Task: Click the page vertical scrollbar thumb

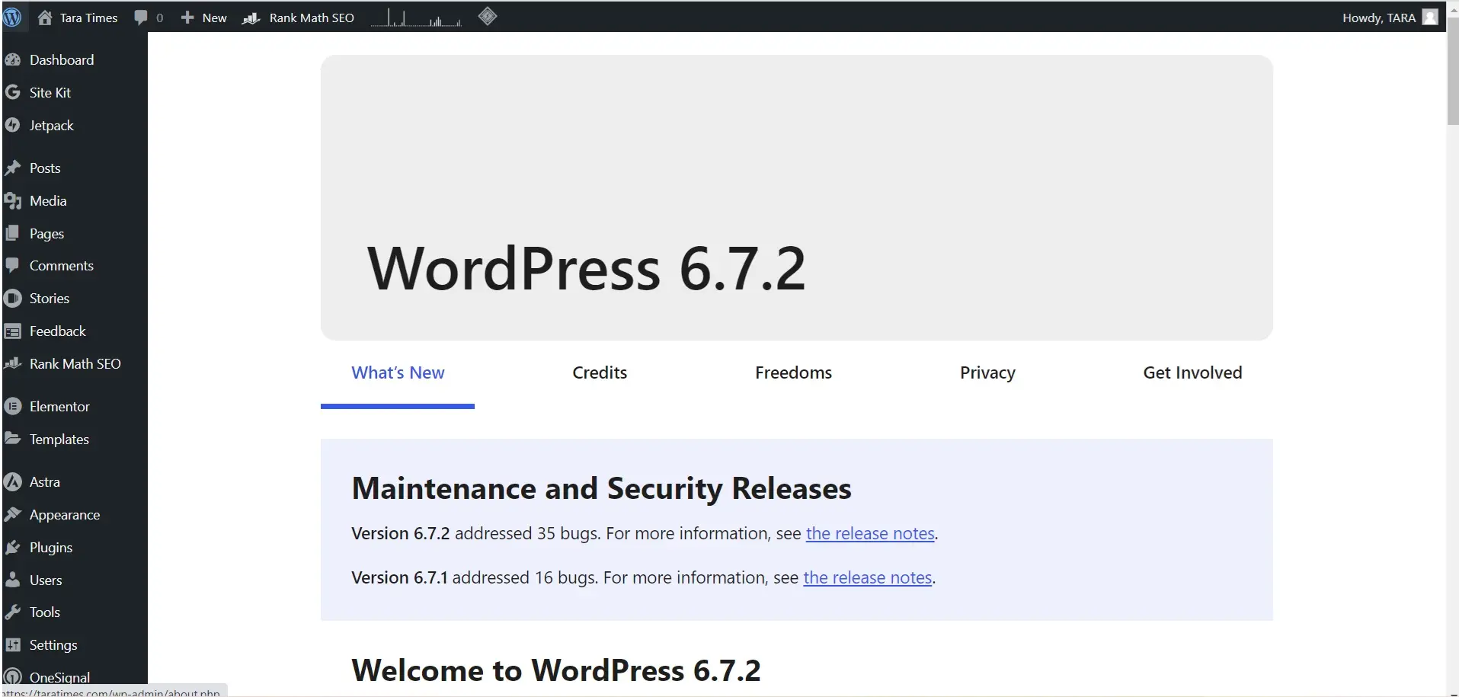Action: point(1452,72)
